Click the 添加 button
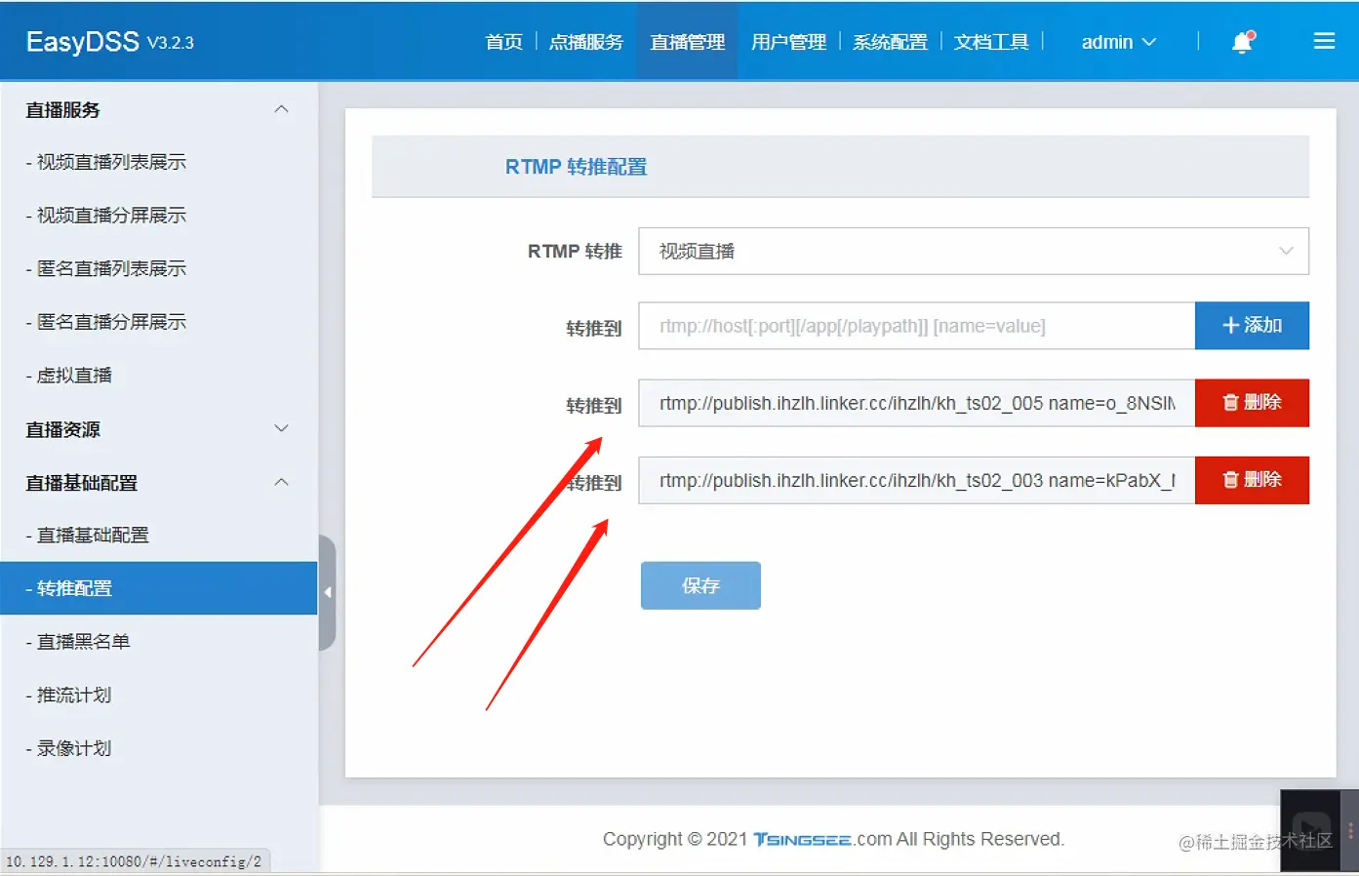This screenshot has width=1359, height=876. [x=1252, y=326]
